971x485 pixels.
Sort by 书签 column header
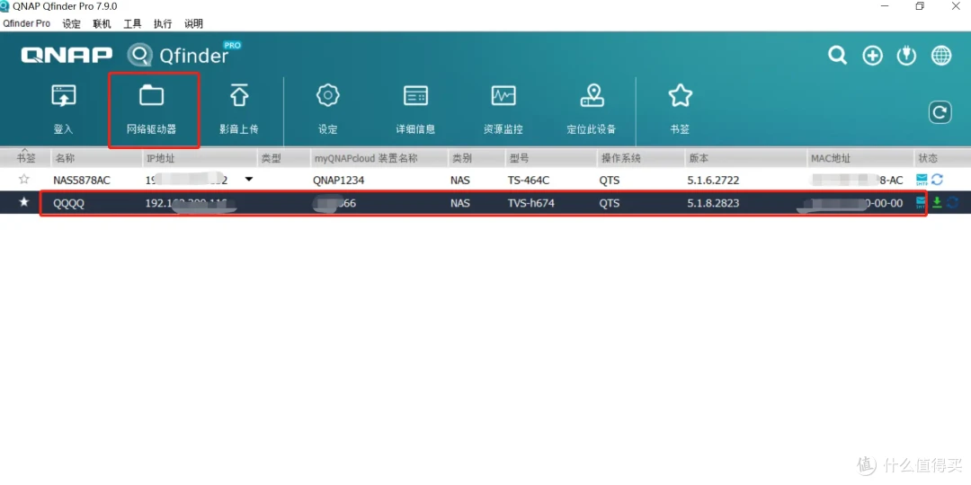25,158
